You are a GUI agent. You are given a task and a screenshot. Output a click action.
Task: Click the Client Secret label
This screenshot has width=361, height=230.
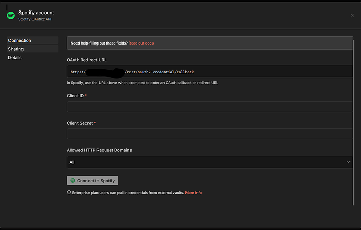(80, 123)
